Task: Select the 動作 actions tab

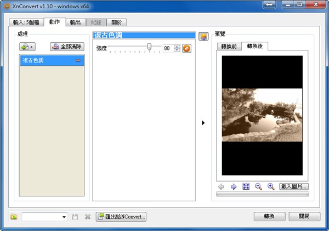Action: [54, 22]
